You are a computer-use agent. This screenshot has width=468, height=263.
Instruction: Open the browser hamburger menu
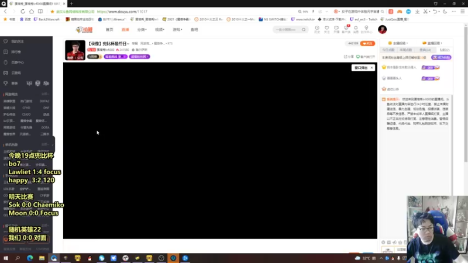463,11
